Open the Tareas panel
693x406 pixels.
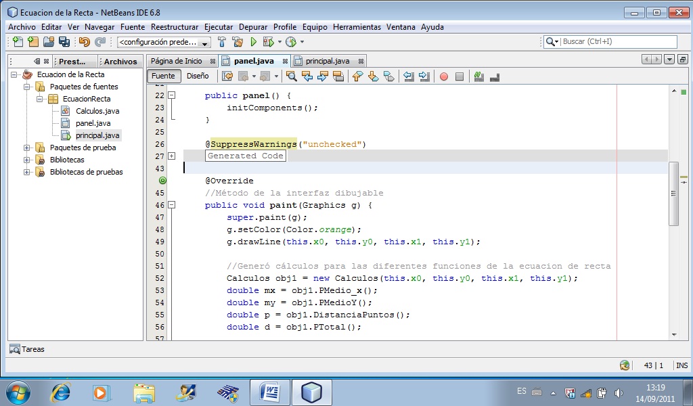coord(27,349)
